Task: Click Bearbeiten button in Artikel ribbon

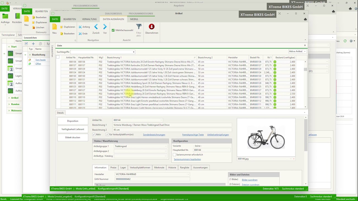Action: [x=67, y=33]
